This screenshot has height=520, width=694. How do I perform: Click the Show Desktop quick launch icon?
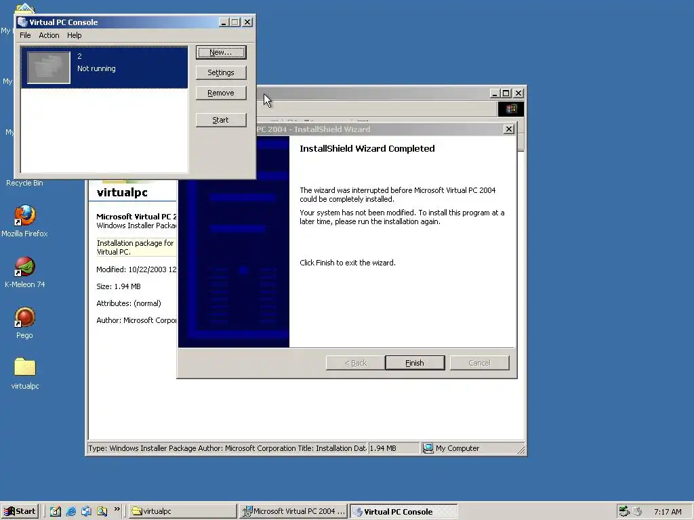pyautogui.click(x=56, y=511)
